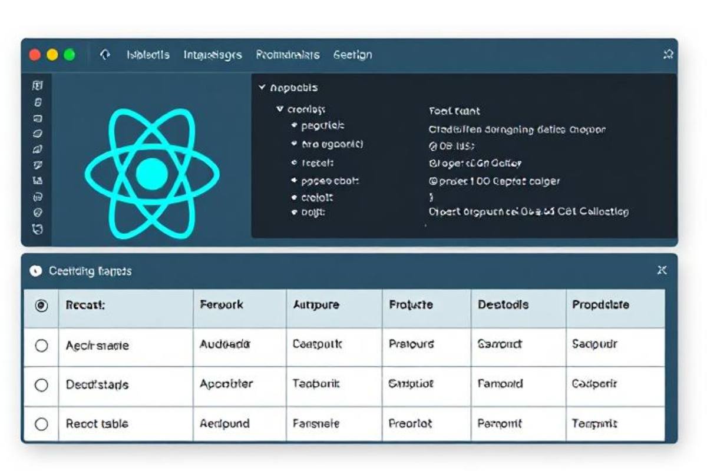Close the 'Ceetiding fianeds' table panel
Viewport: 707px width, 471px height.
[662, 270]
